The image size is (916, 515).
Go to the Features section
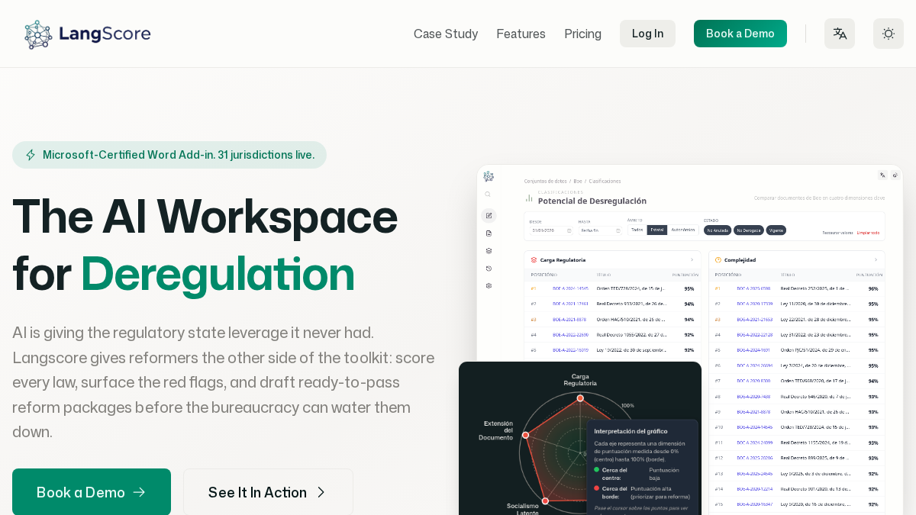click(x=521, y=34)
